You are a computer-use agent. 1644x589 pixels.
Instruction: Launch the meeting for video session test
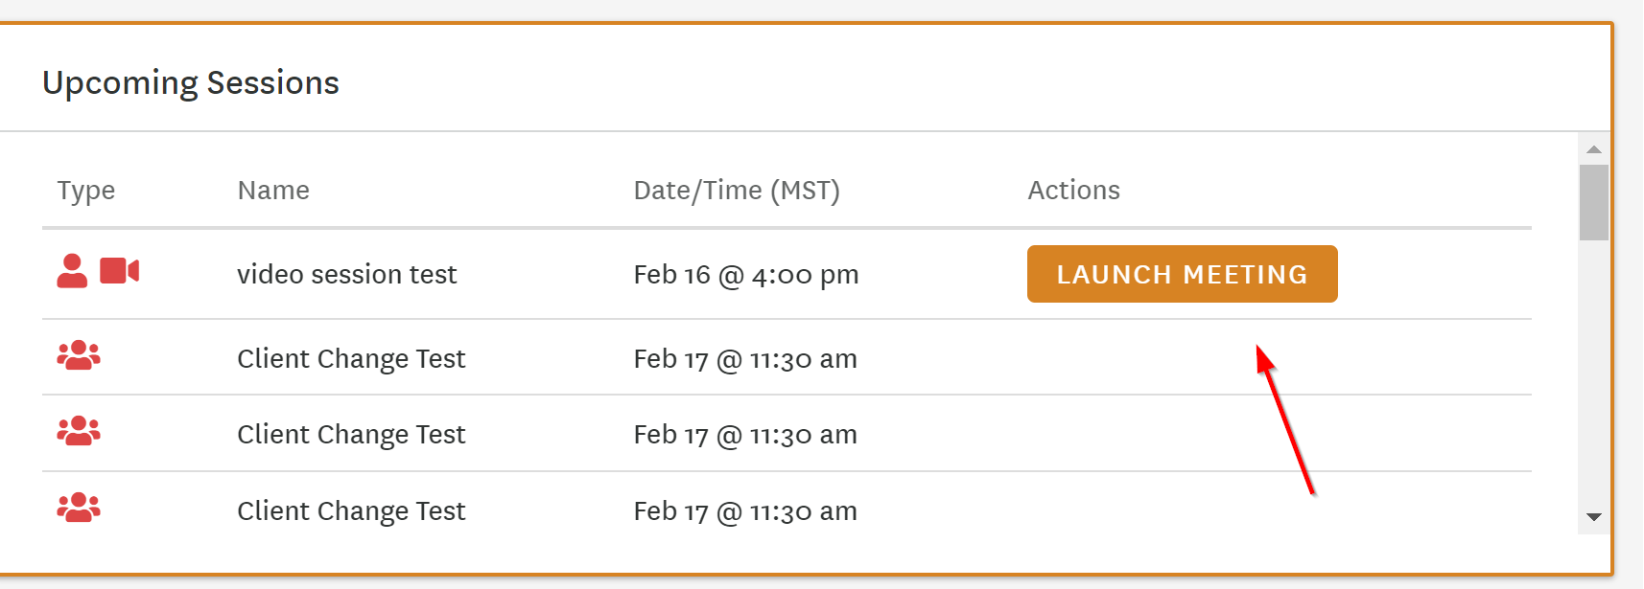coord(1182,274)
